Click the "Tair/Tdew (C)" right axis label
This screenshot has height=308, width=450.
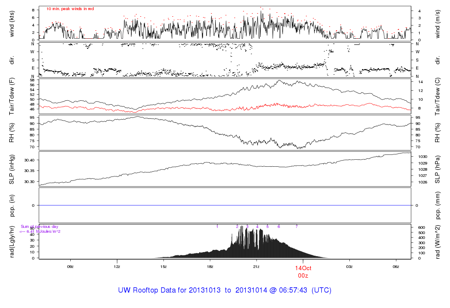coord(438,97)
